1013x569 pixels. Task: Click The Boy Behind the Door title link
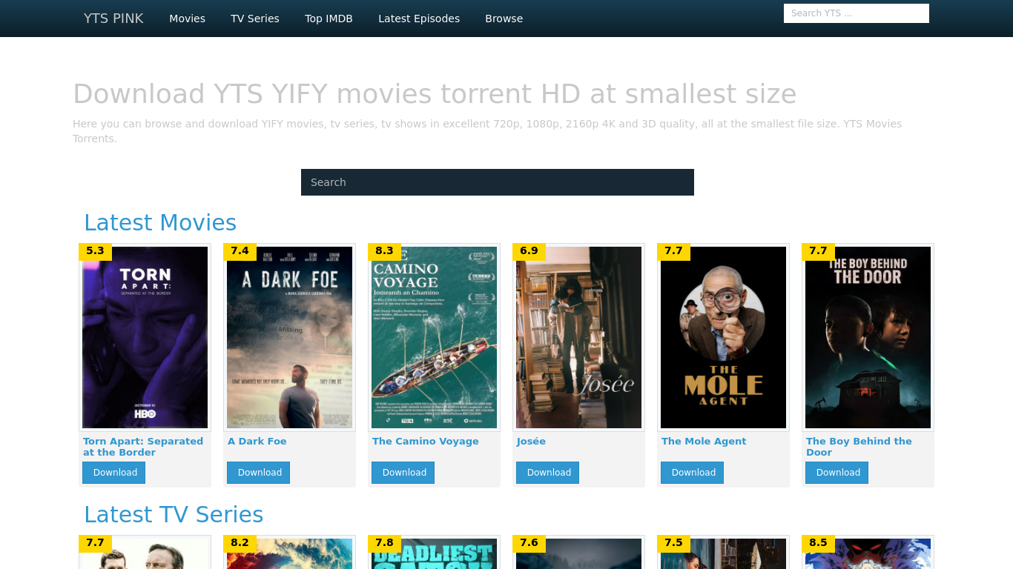point(859,447)
